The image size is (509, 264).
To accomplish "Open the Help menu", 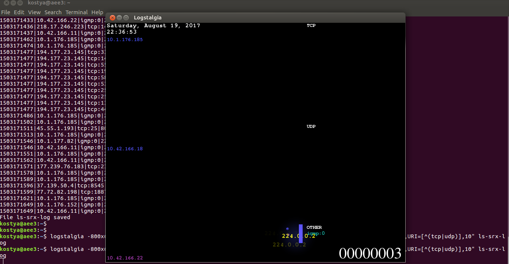I will [x=97, y=12].
